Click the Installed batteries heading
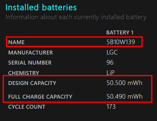The width and height of the screenshot is (157, 121). tap(41, 7)
